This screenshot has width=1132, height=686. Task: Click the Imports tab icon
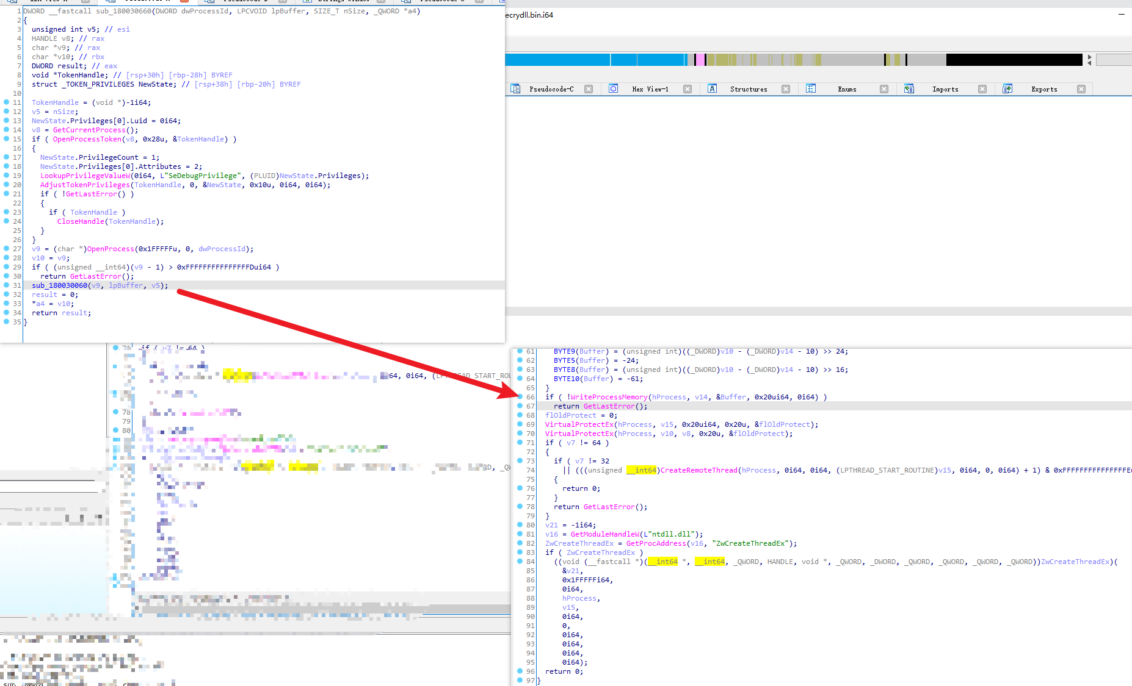909,89
